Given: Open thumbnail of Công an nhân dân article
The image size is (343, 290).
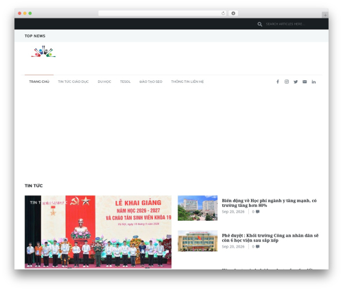Looking at the screenshot, I should click(198, 241).
